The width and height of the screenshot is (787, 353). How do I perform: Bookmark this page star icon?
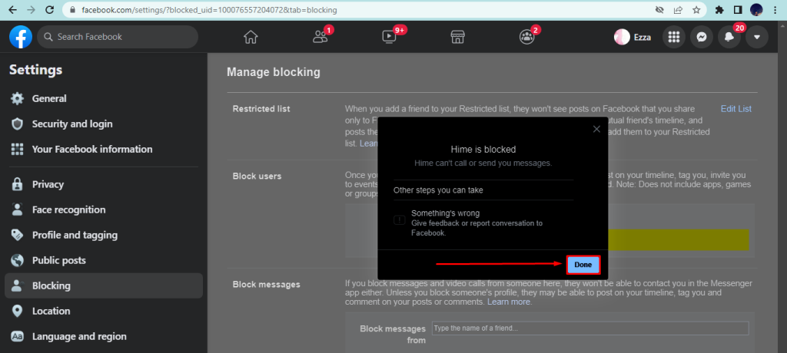pos(696,9)
